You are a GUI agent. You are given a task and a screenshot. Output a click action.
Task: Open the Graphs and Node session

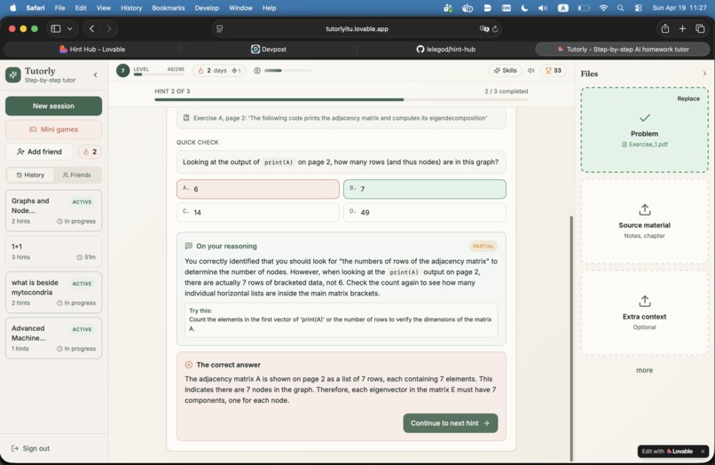(53, 211)
